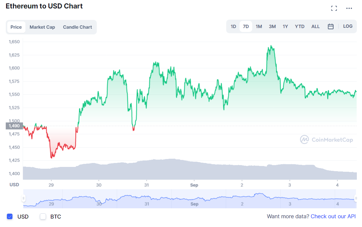This screenshot has width=362, height=227.
Task: Select the 3M time range
Action: [x=272, y=27]
